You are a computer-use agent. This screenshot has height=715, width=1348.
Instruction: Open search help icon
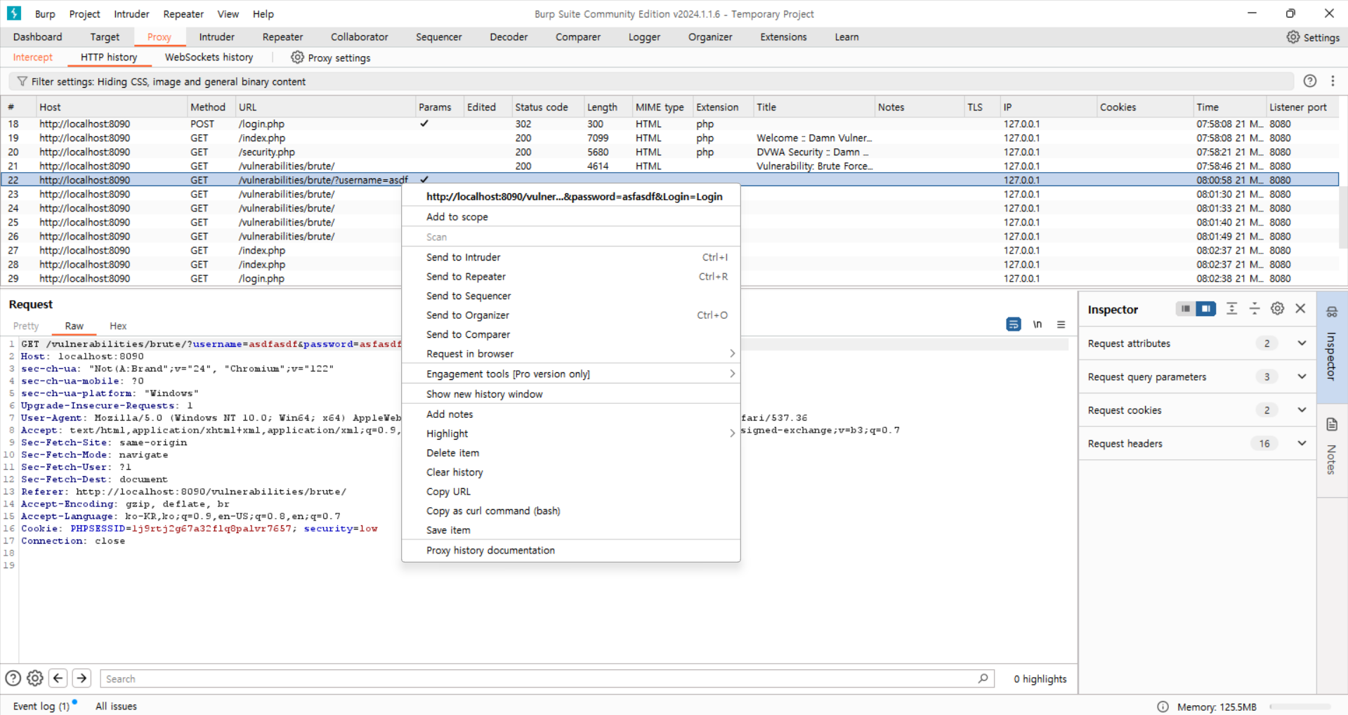13,678
